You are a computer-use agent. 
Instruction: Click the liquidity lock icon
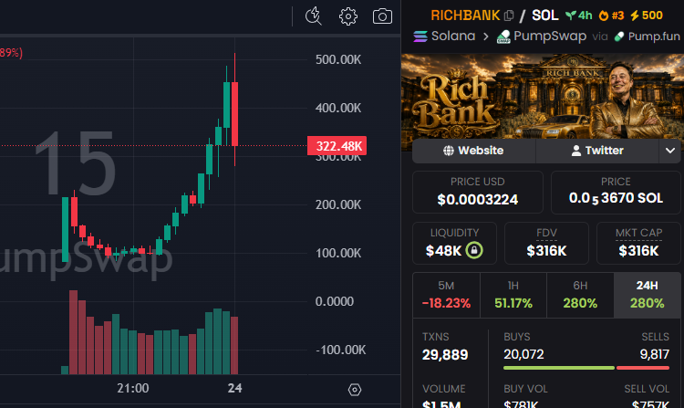pyautogui.click(x=474, y=250)
